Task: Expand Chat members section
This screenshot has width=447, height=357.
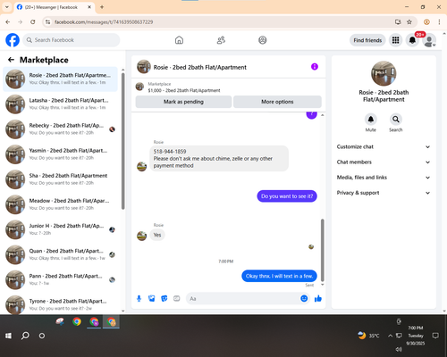Action: tap(384, 162)
